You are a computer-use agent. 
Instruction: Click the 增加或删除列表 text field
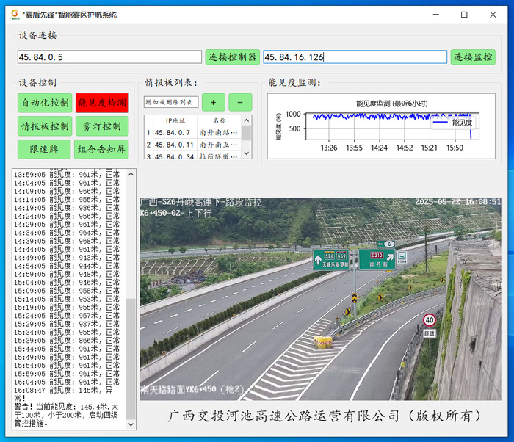click(171, 102)
